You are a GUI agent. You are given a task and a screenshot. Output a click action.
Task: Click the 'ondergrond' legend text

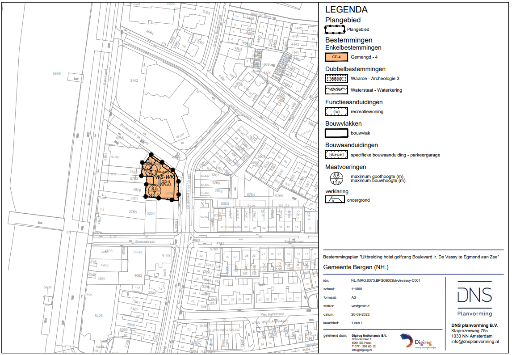[358, 200]
